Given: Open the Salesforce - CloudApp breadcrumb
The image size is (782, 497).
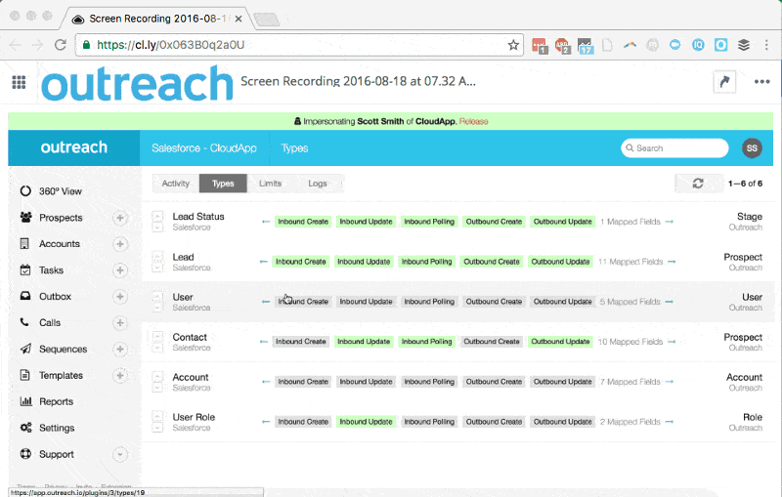Looking at the screenshot, I should pyautogui.click(x=204, y=147).
